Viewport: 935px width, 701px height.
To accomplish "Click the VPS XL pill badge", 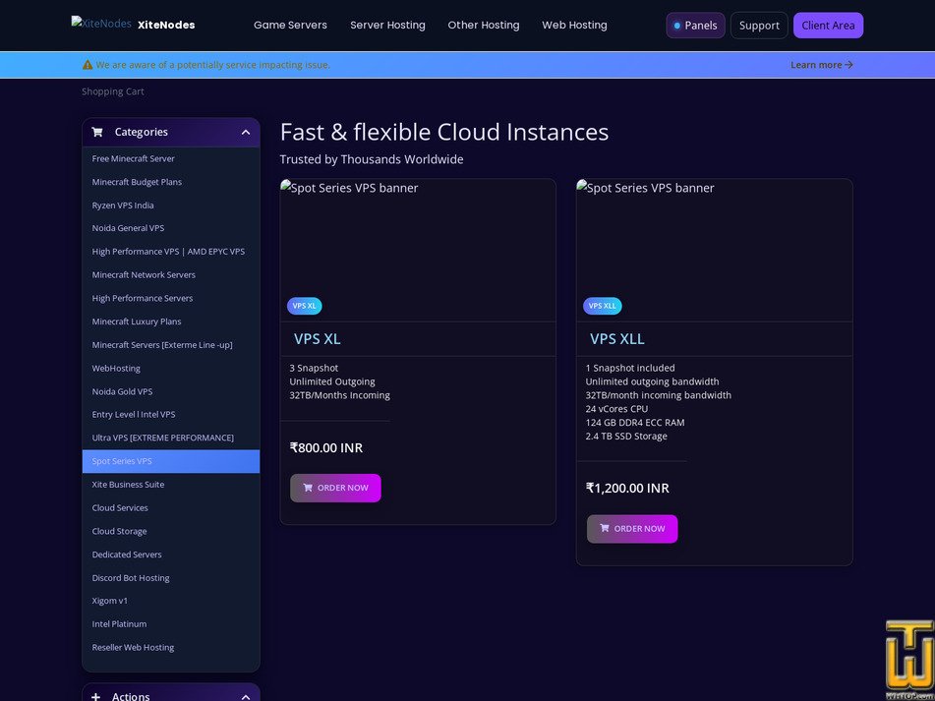I will [x=304, y=306].
